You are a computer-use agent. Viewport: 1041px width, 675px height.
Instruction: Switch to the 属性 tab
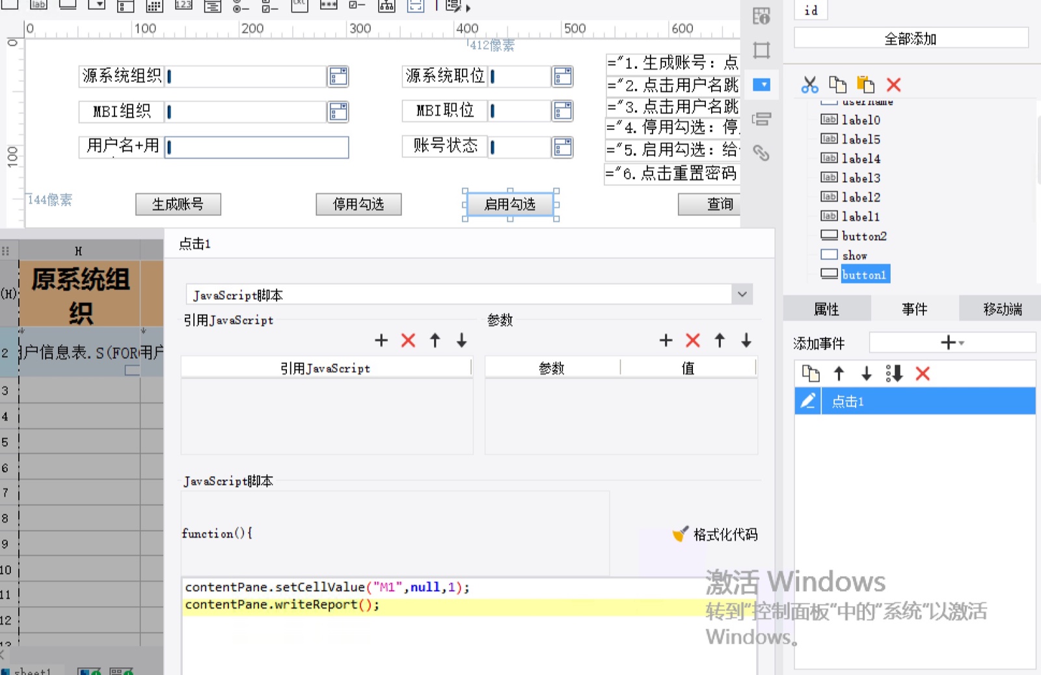[826, 310]
